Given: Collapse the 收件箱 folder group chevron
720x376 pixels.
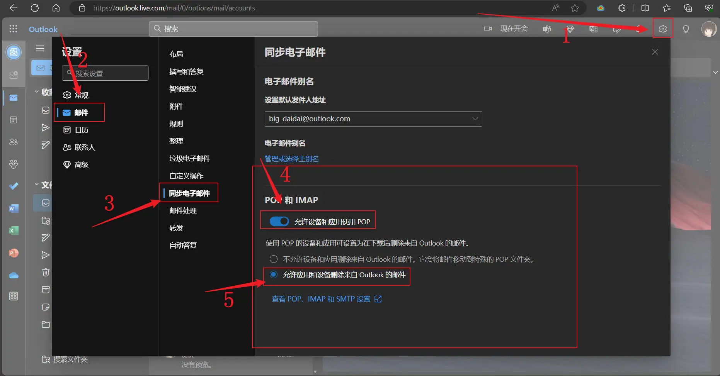Looking at the screenshot, I should coord(37,91).
